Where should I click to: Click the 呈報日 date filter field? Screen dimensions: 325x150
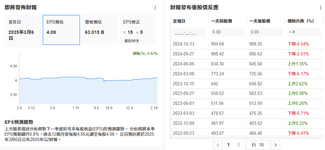click(189, 32)
